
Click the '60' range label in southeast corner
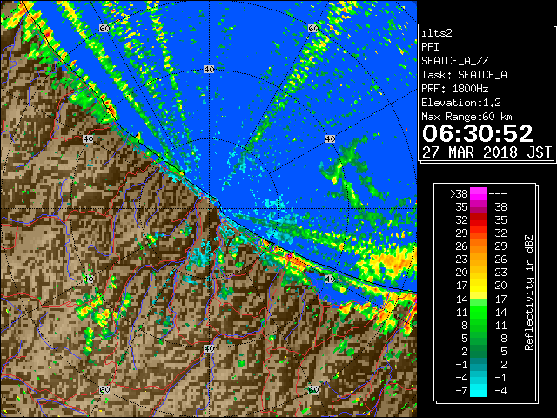[x=313, y=389]
